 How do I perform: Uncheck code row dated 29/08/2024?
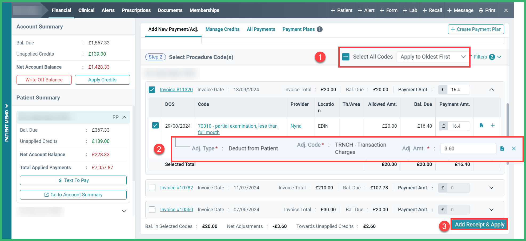pyautogui.click(x=155, y=125)
